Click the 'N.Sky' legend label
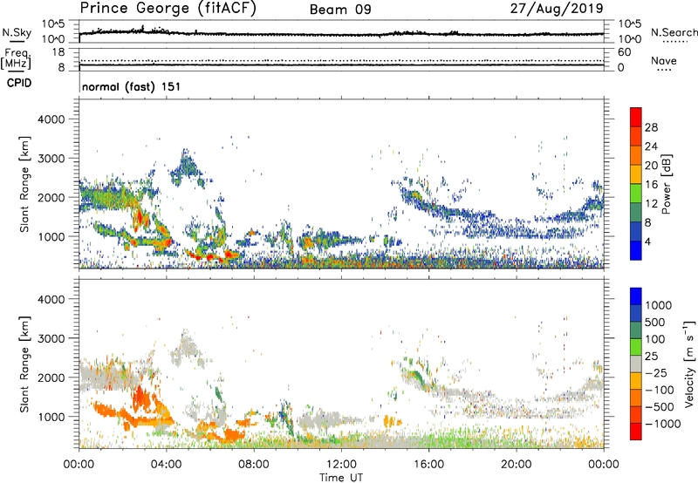This screenshot has height=483, width=698. click(x=17, y=32)
